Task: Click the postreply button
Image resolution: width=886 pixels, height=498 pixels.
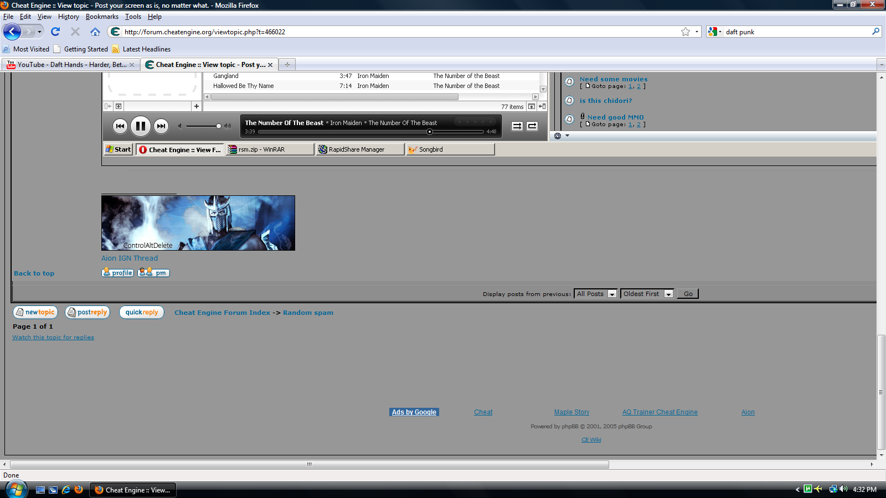Action: pyautogui.click(x=87, y=312)
